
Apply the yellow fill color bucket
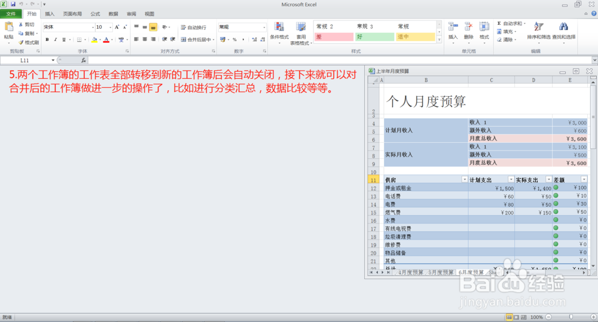click(94, 39)
